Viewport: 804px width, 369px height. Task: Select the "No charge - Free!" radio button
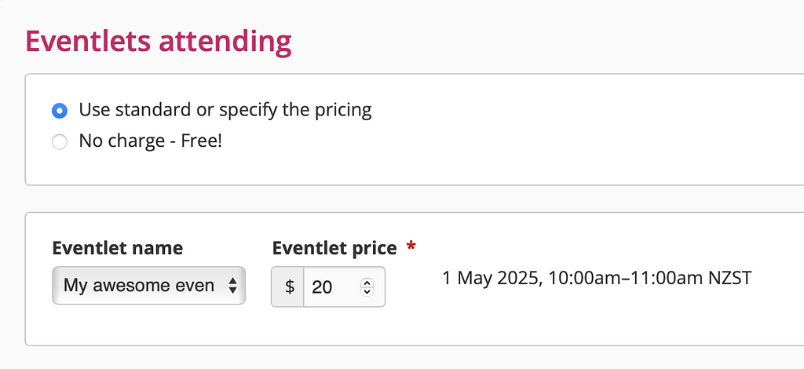coord(59,142)
